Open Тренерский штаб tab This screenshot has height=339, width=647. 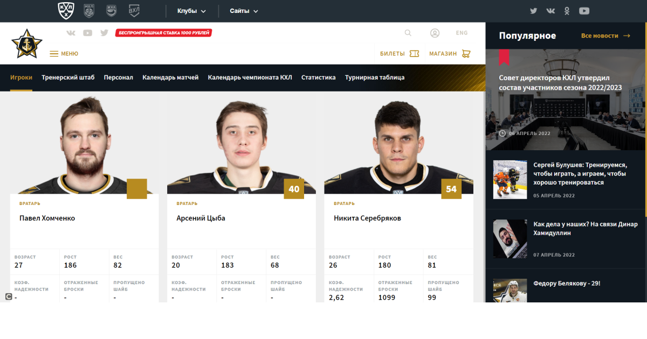68,77
